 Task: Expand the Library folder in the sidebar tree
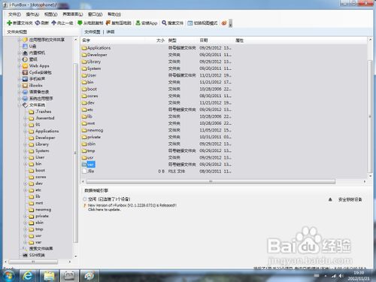25,144
